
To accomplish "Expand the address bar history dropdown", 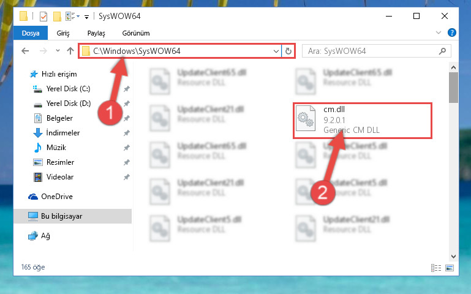I will click(x=276, y=51).
